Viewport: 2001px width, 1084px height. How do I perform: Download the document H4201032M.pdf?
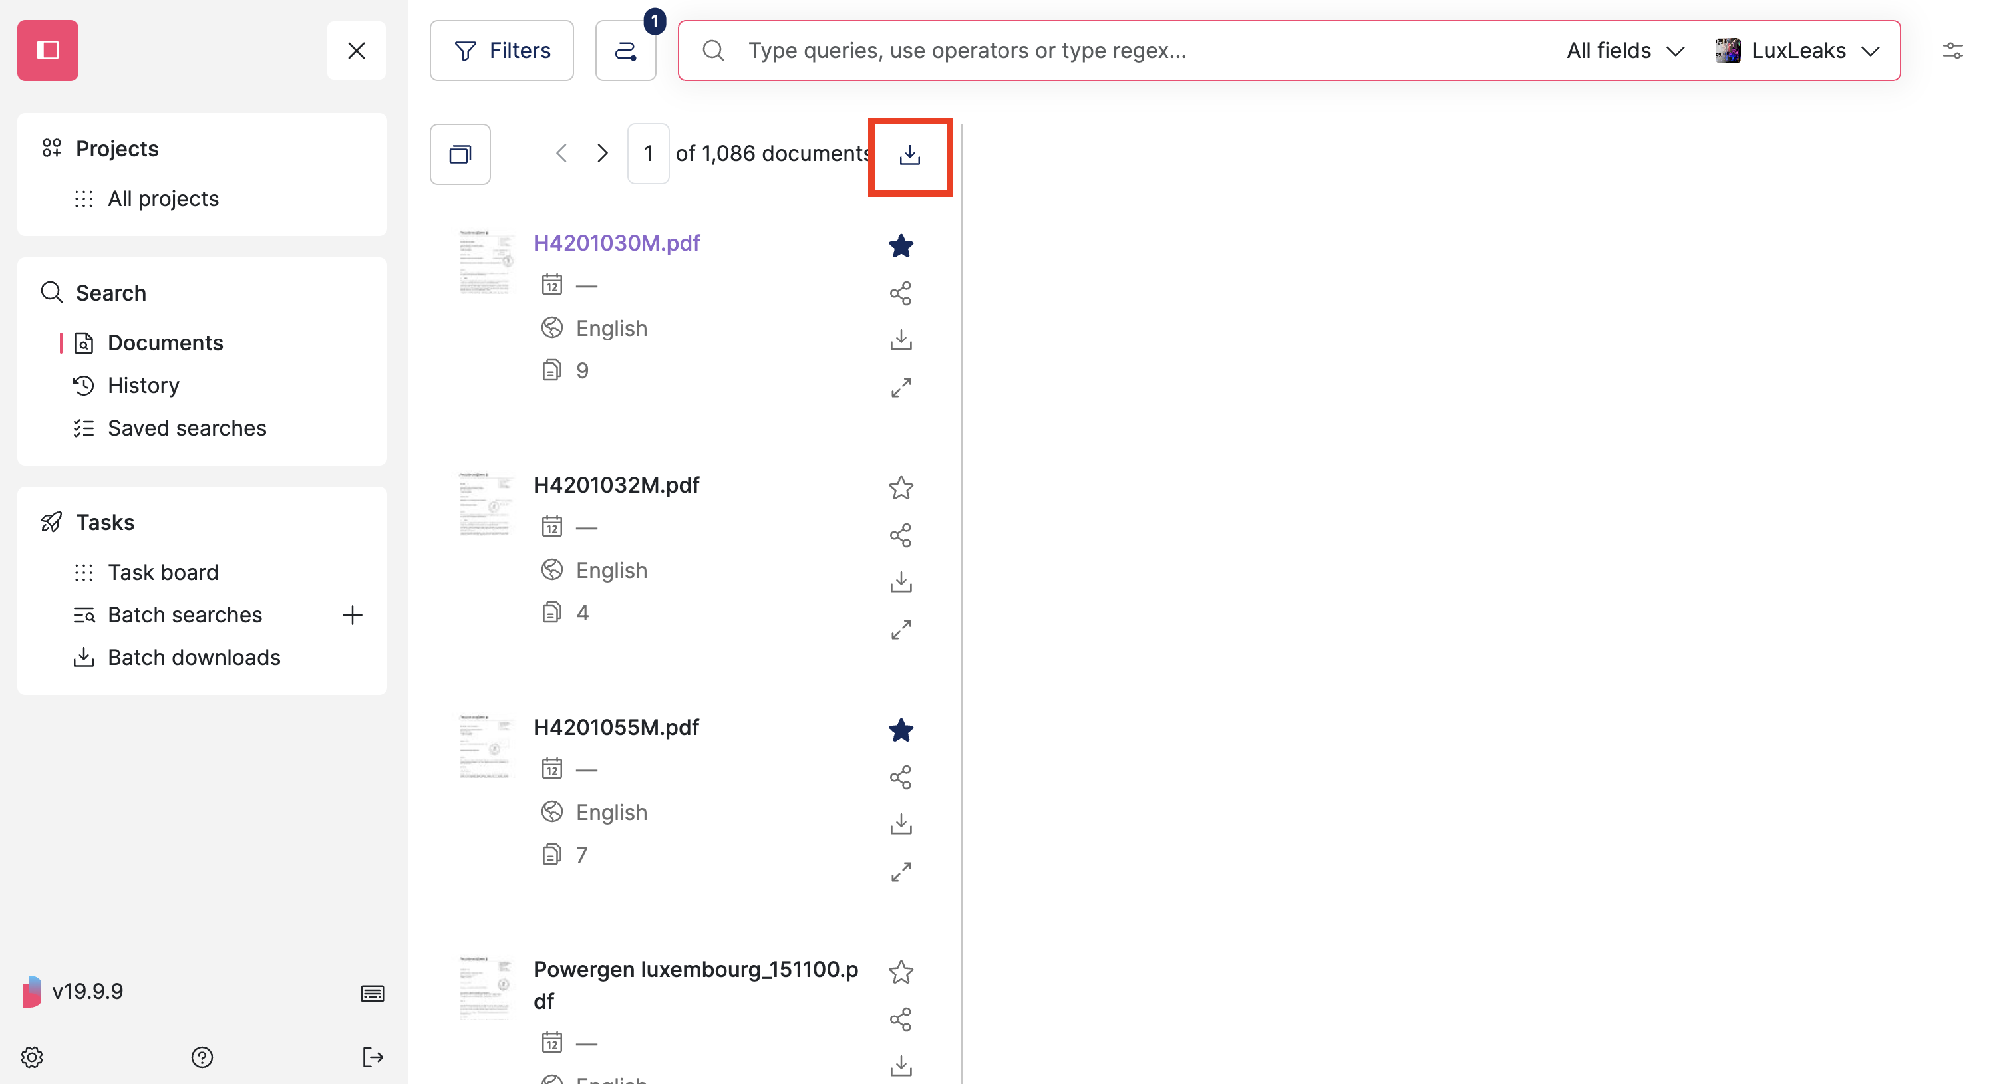pos(900,581)
